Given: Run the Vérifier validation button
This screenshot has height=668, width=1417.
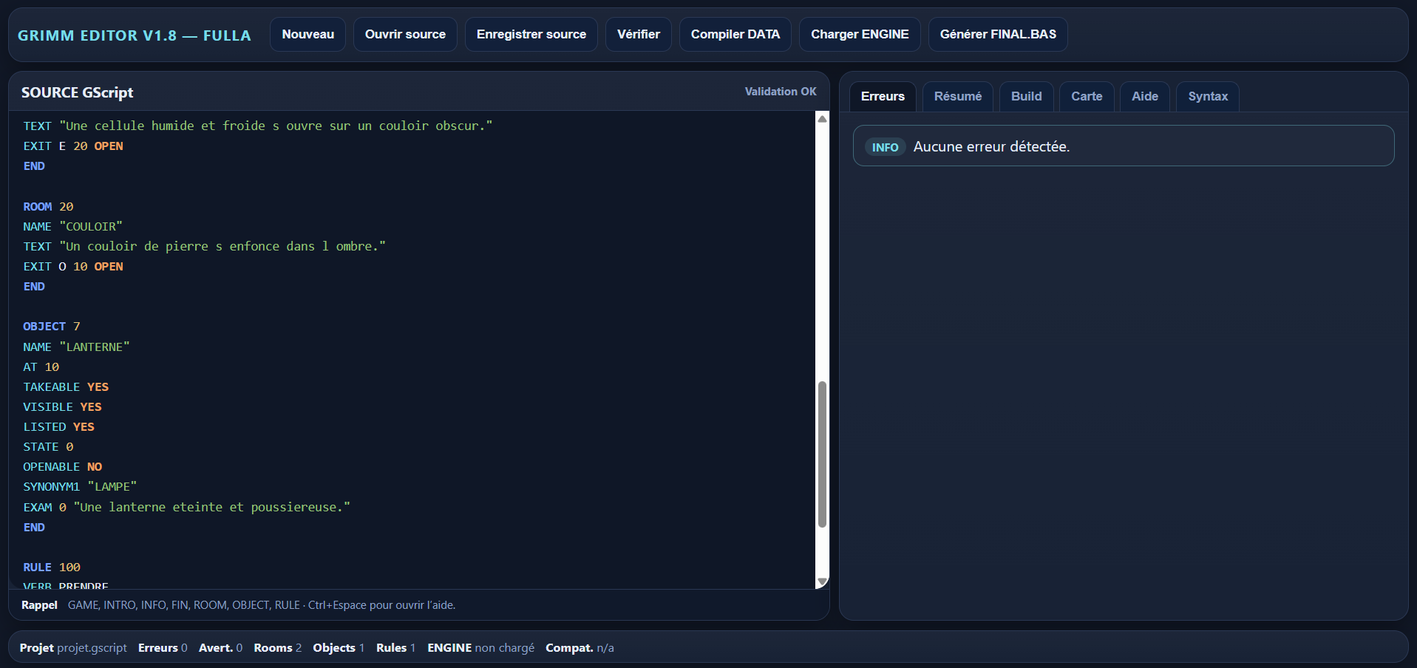Looking at the screenshot, I should point(638,35).
